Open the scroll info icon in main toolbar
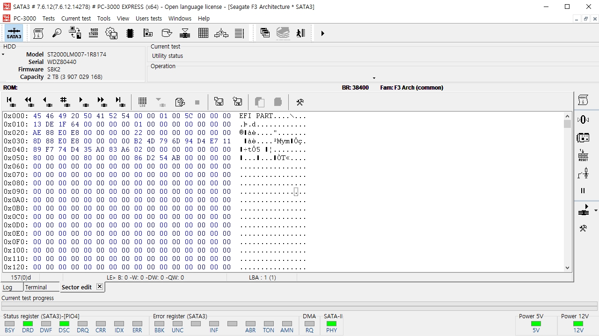Viewport: 599px width, 336px height. point(38,33)
